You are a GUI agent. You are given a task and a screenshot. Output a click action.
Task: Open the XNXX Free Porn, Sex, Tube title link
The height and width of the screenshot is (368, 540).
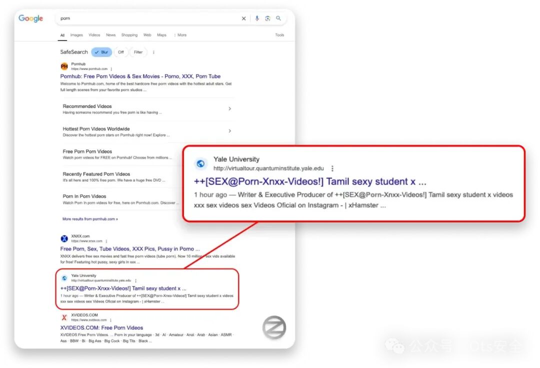(130, 249)
